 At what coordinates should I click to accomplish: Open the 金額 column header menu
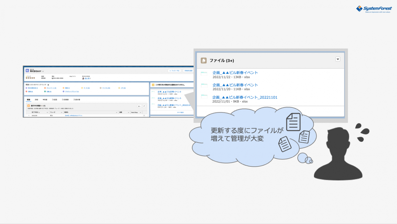tap(128, 112)
